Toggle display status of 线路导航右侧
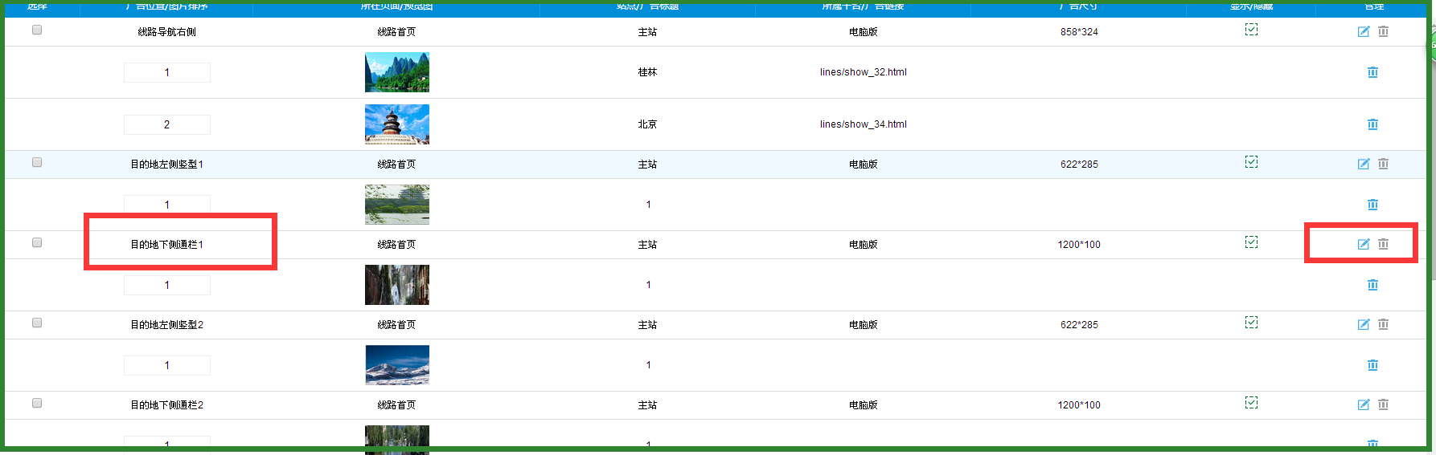 1251,30
